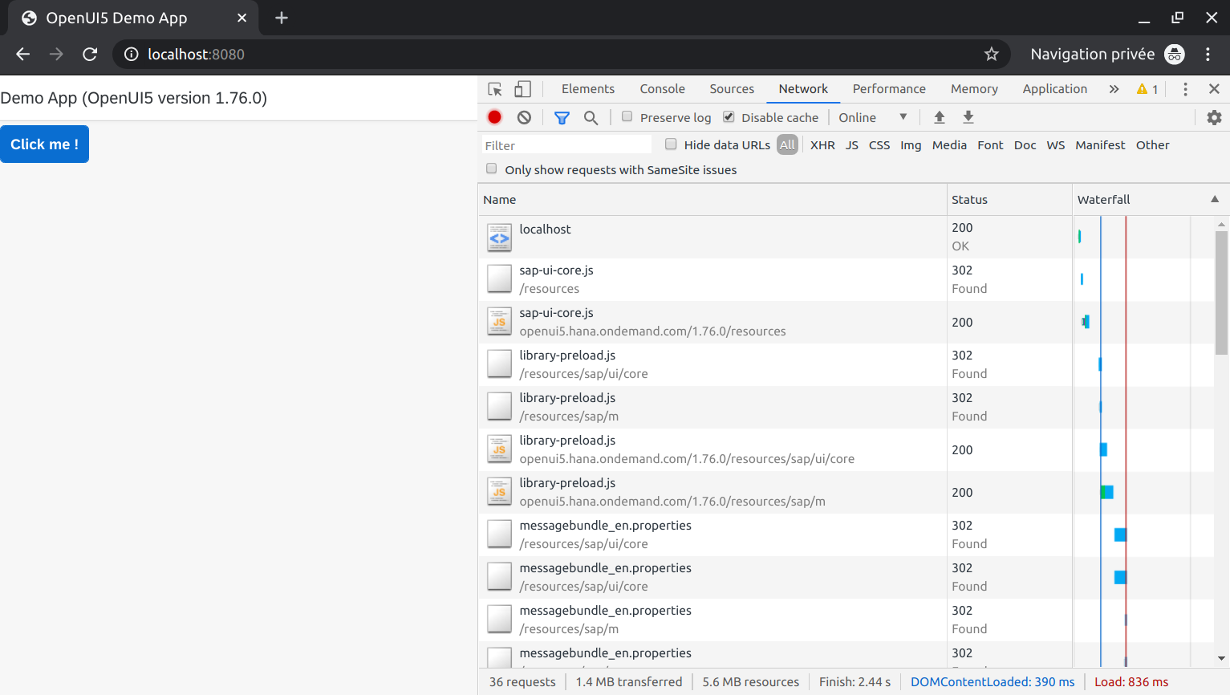
Task: Reload the localhost page
Action: click(90, 54)
